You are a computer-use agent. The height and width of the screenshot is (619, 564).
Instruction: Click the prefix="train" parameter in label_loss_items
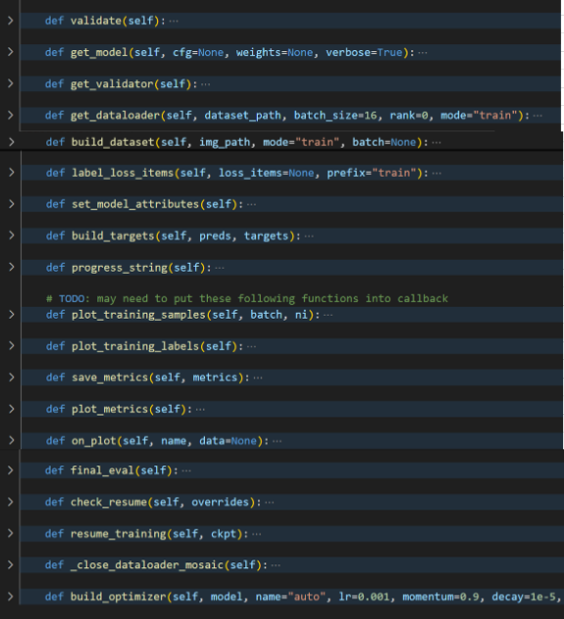click(372, 173)
